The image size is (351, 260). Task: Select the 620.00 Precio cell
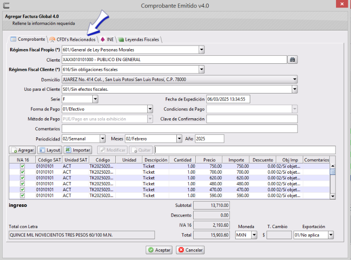pyautogui.click(x=209, y=178)
